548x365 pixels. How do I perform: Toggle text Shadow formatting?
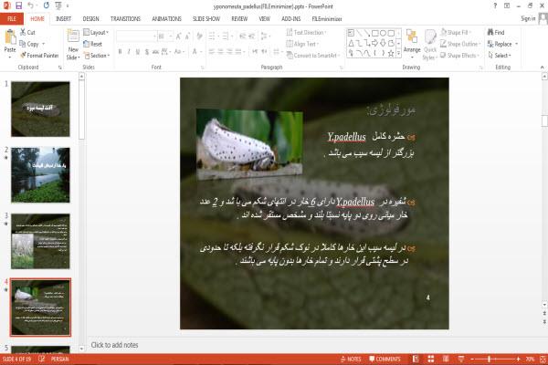[147, 52]
